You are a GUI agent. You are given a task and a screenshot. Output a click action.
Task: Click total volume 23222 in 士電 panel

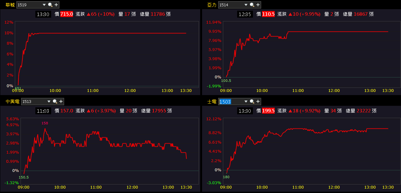[364, 111]
